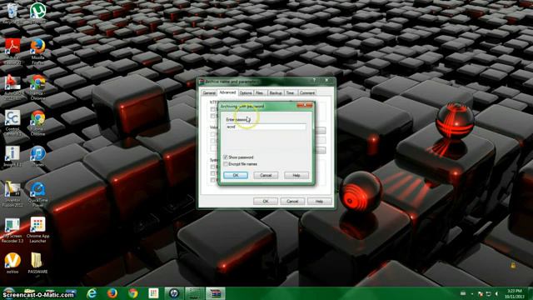533x300 pixels.
Task: Open the Options tab
Action: [246, 92]
